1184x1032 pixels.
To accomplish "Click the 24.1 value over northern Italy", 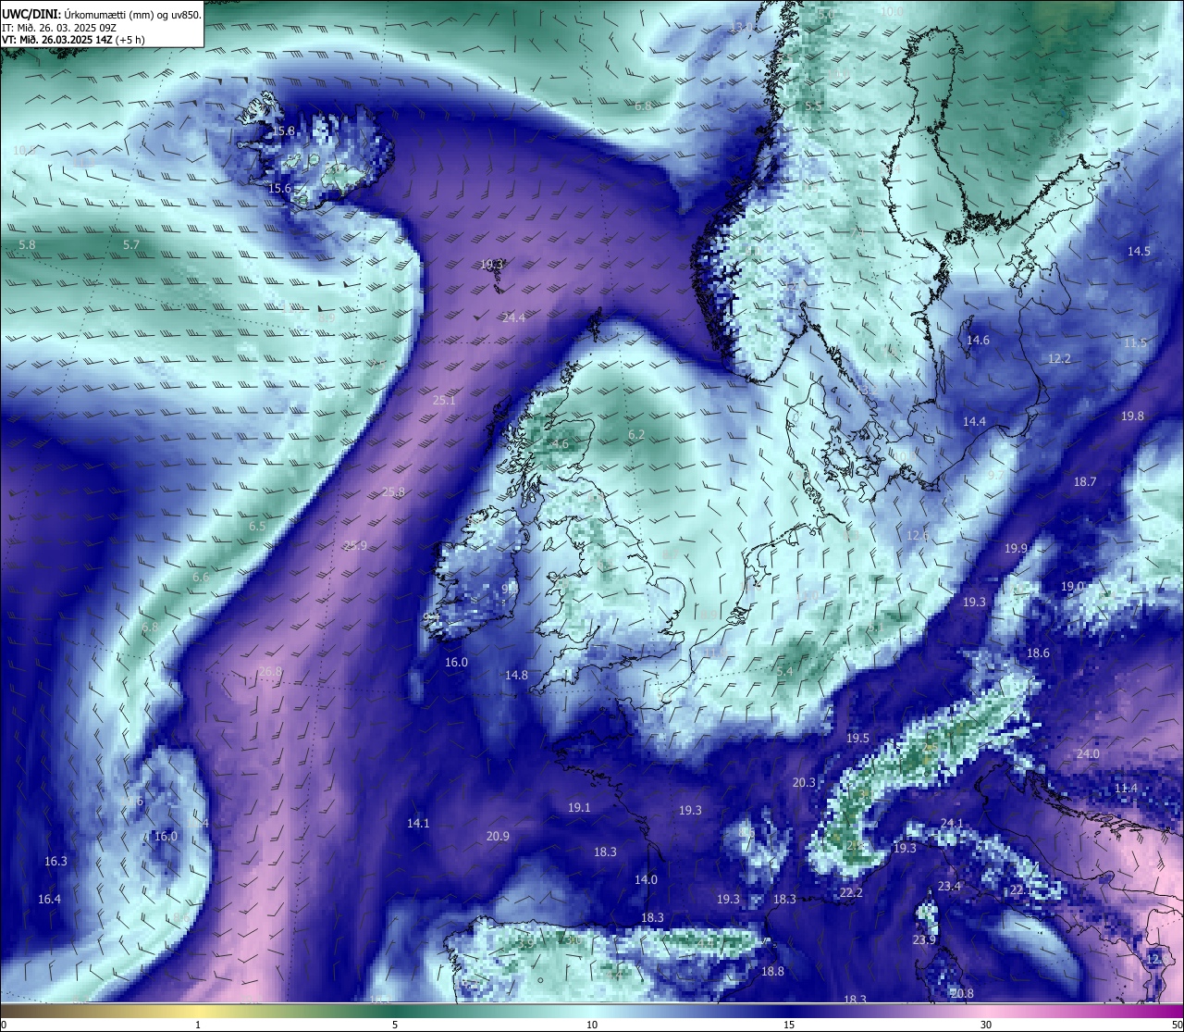I will 952,824.
